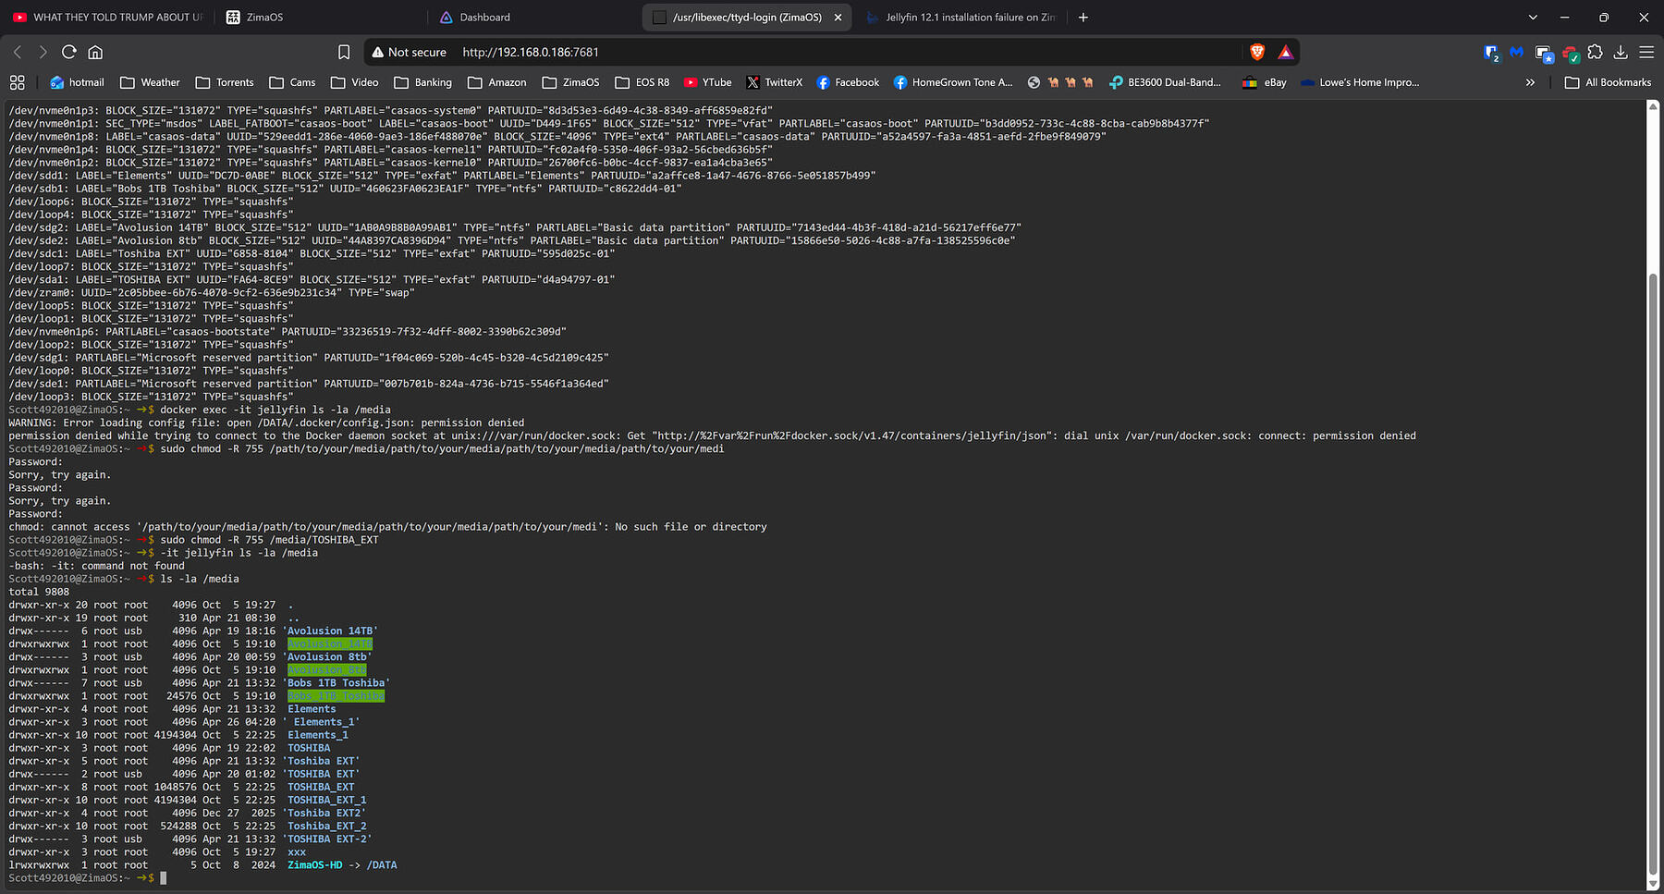
Task: Go to browser home page
Action: click(95, 52)
